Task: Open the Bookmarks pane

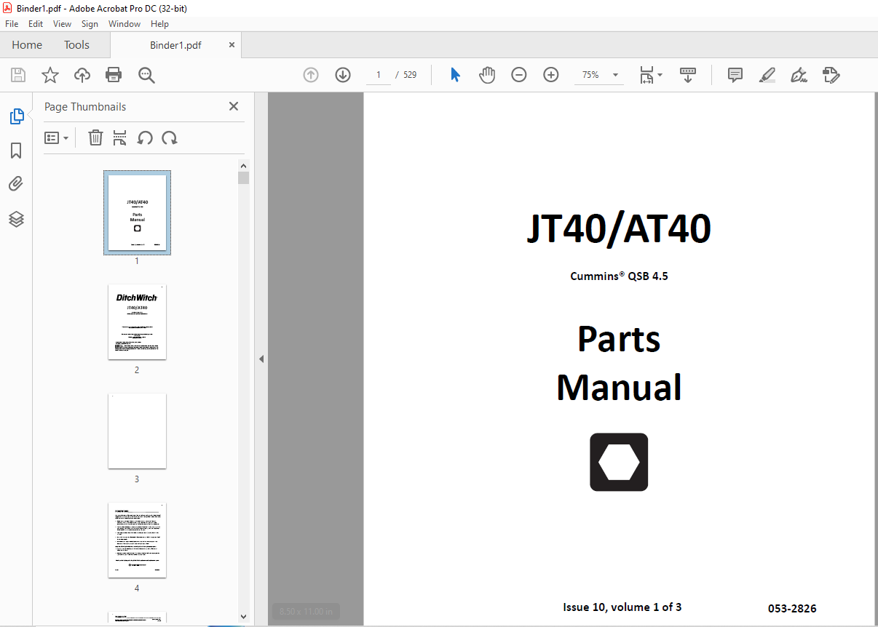Action: [16, 151]
